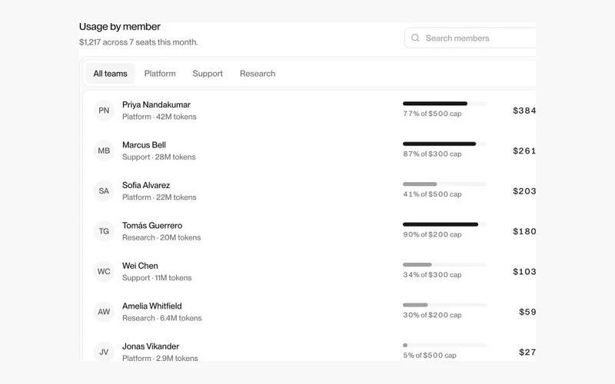Click the $261 spend amount
The image size is (615, 384).
[524, 151]
